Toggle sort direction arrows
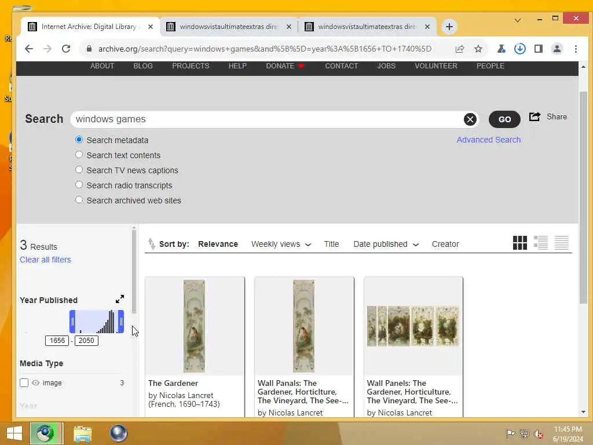This screenshot has height=445, width=593. point(151,244)
